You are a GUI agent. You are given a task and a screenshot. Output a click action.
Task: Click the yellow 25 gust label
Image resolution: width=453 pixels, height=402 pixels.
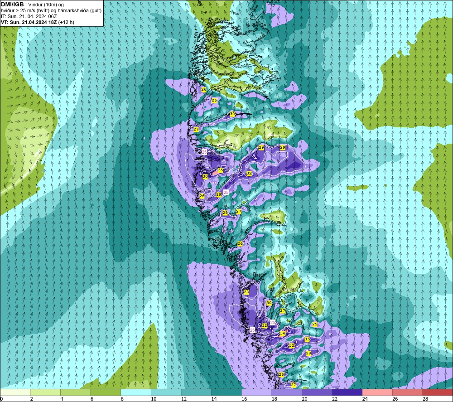(x=315, y=324)
